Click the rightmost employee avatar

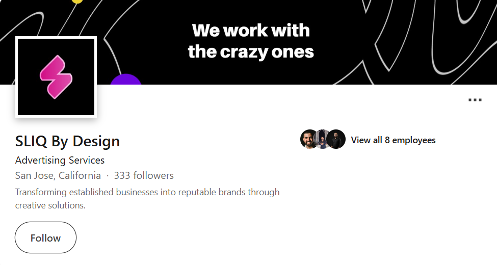click(x=336, y=139)
